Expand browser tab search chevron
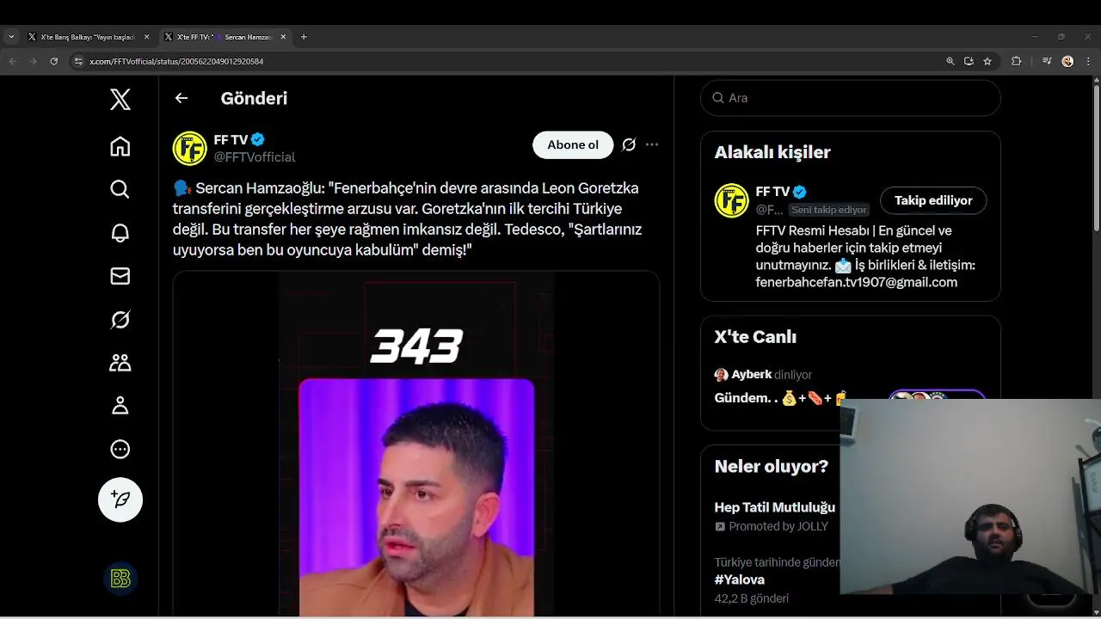 [x=11, y=37]
